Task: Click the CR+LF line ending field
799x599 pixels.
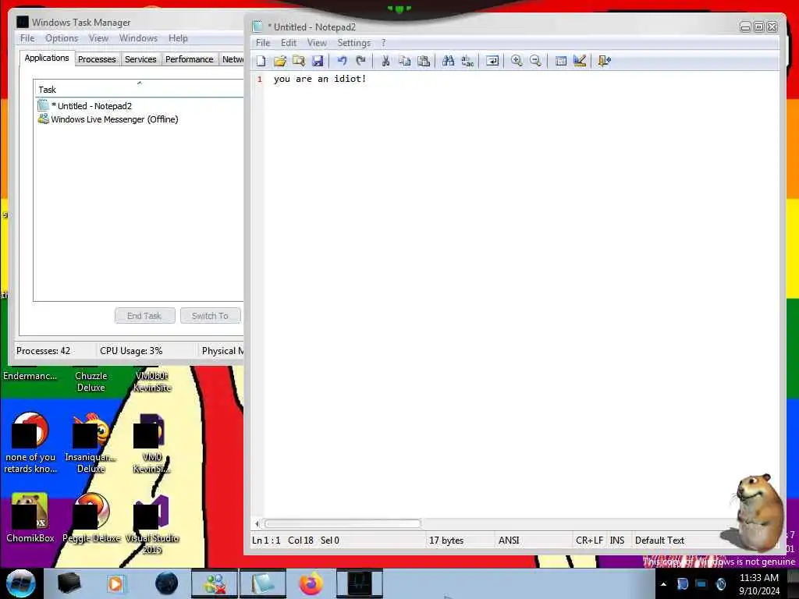Action: click(589, 541)
